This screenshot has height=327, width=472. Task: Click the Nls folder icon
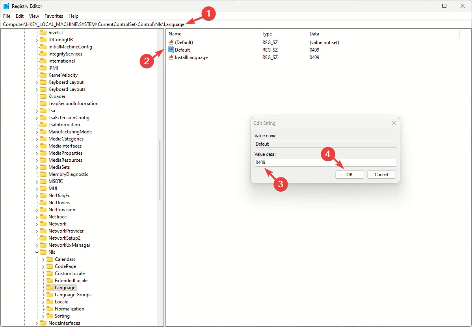(x=43, y=252)
